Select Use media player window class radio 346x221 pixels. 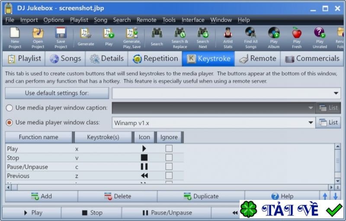pos(9,122)
